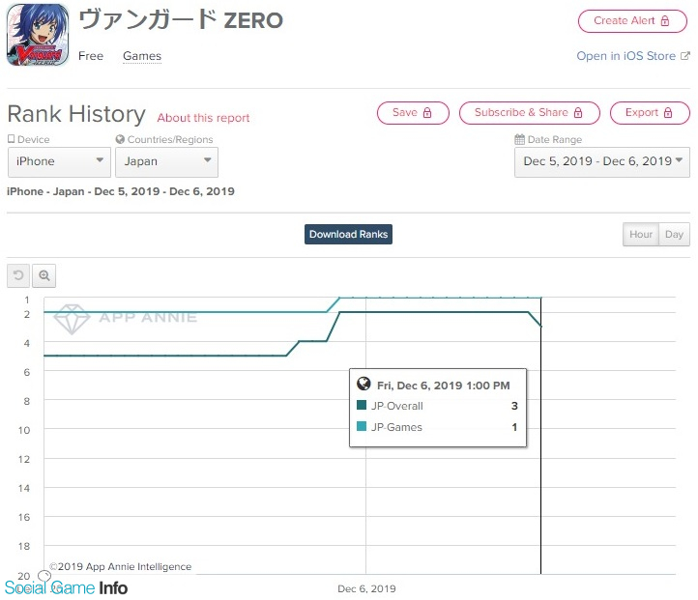Click the lock icon on Export button
Viewport: 698px width, 600px height.
click(668, 113)
